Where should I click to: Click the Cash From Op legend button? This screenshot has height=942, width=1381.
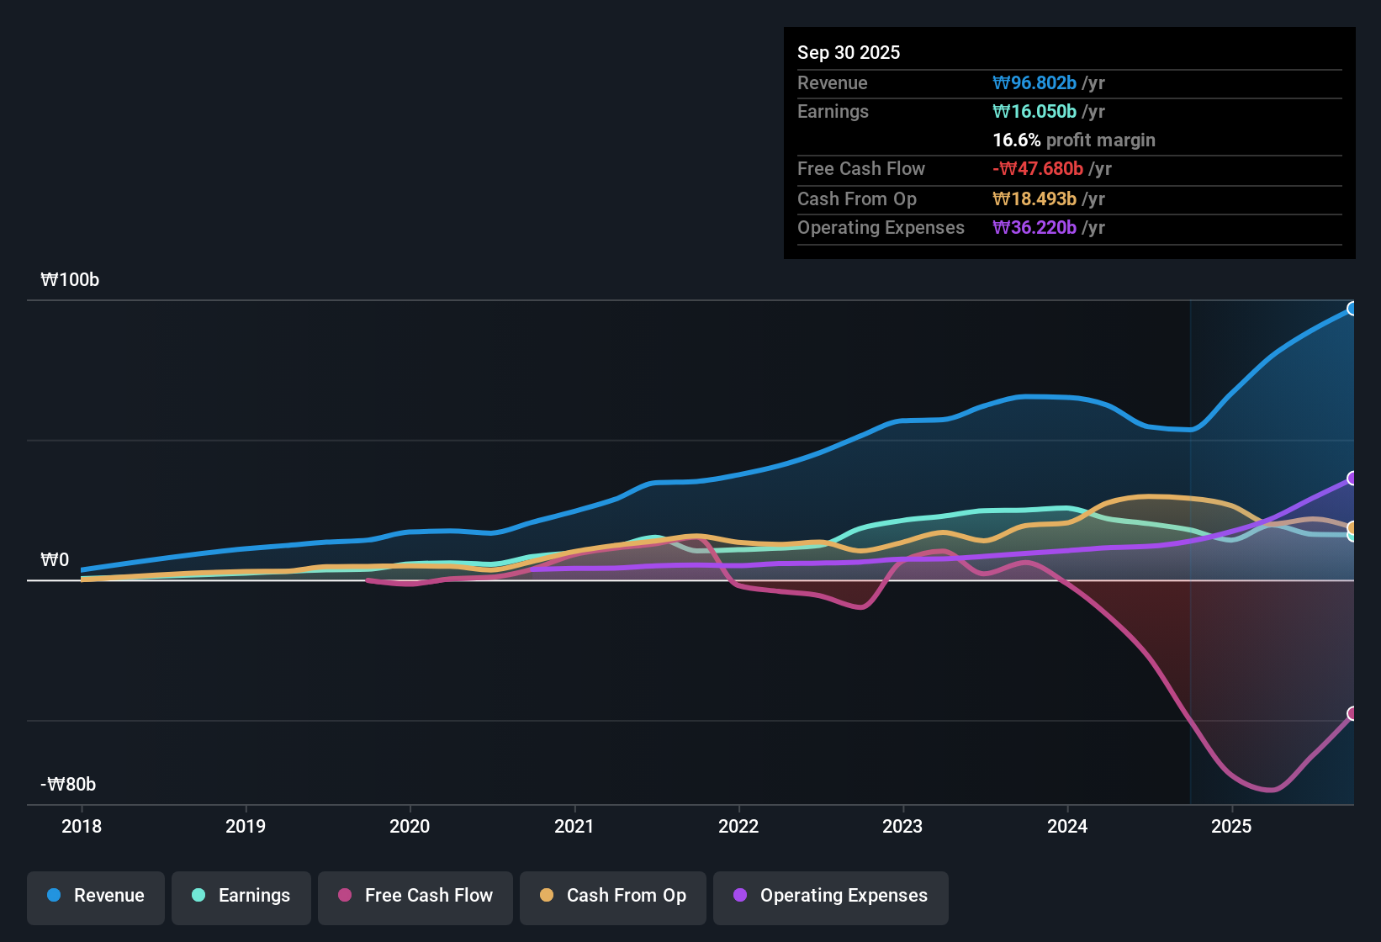point(612,897)
